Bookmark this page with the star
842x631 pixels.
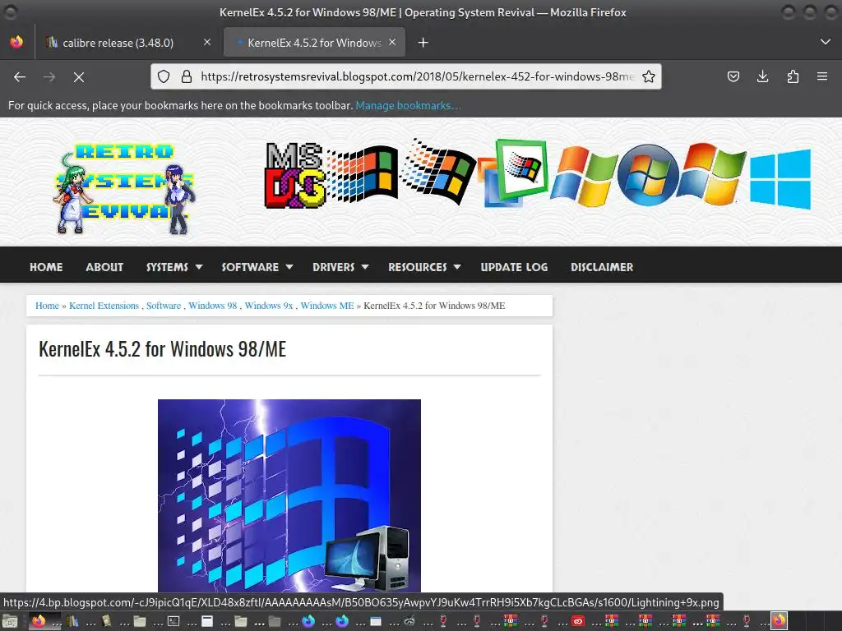649,76
